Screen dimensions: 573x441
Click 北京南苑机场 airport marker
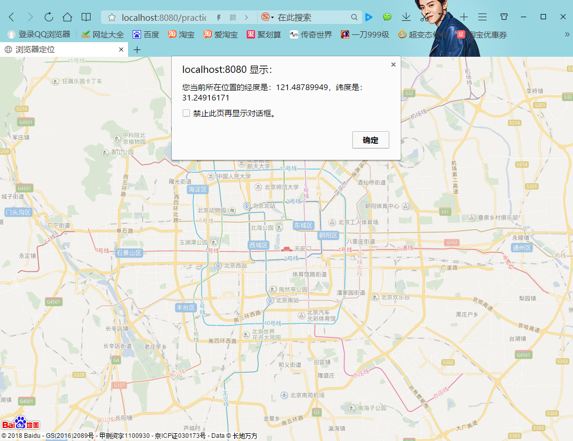(x=284, y=395)
